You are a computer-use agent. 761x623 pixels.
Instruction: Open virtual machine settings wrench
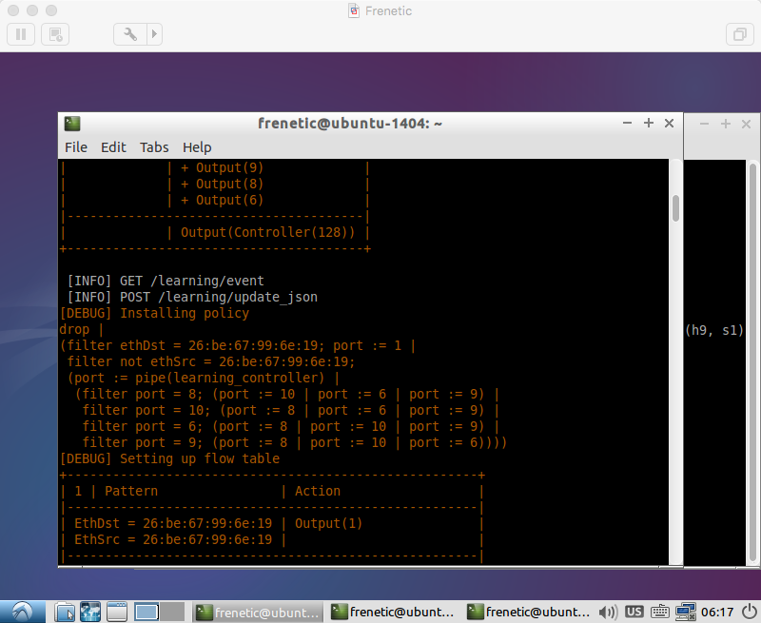pyautogui.click(x=130, y=34)
